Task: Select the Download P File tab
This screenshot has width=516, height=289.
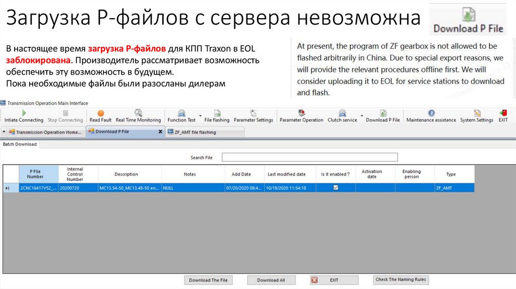Action: [x=125, y=131]
